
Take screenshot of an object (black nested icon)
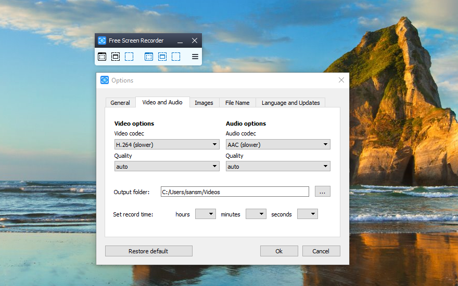click(116, 57)
